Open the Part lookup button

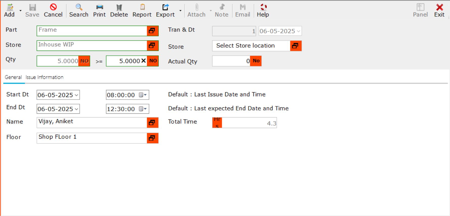152,31
